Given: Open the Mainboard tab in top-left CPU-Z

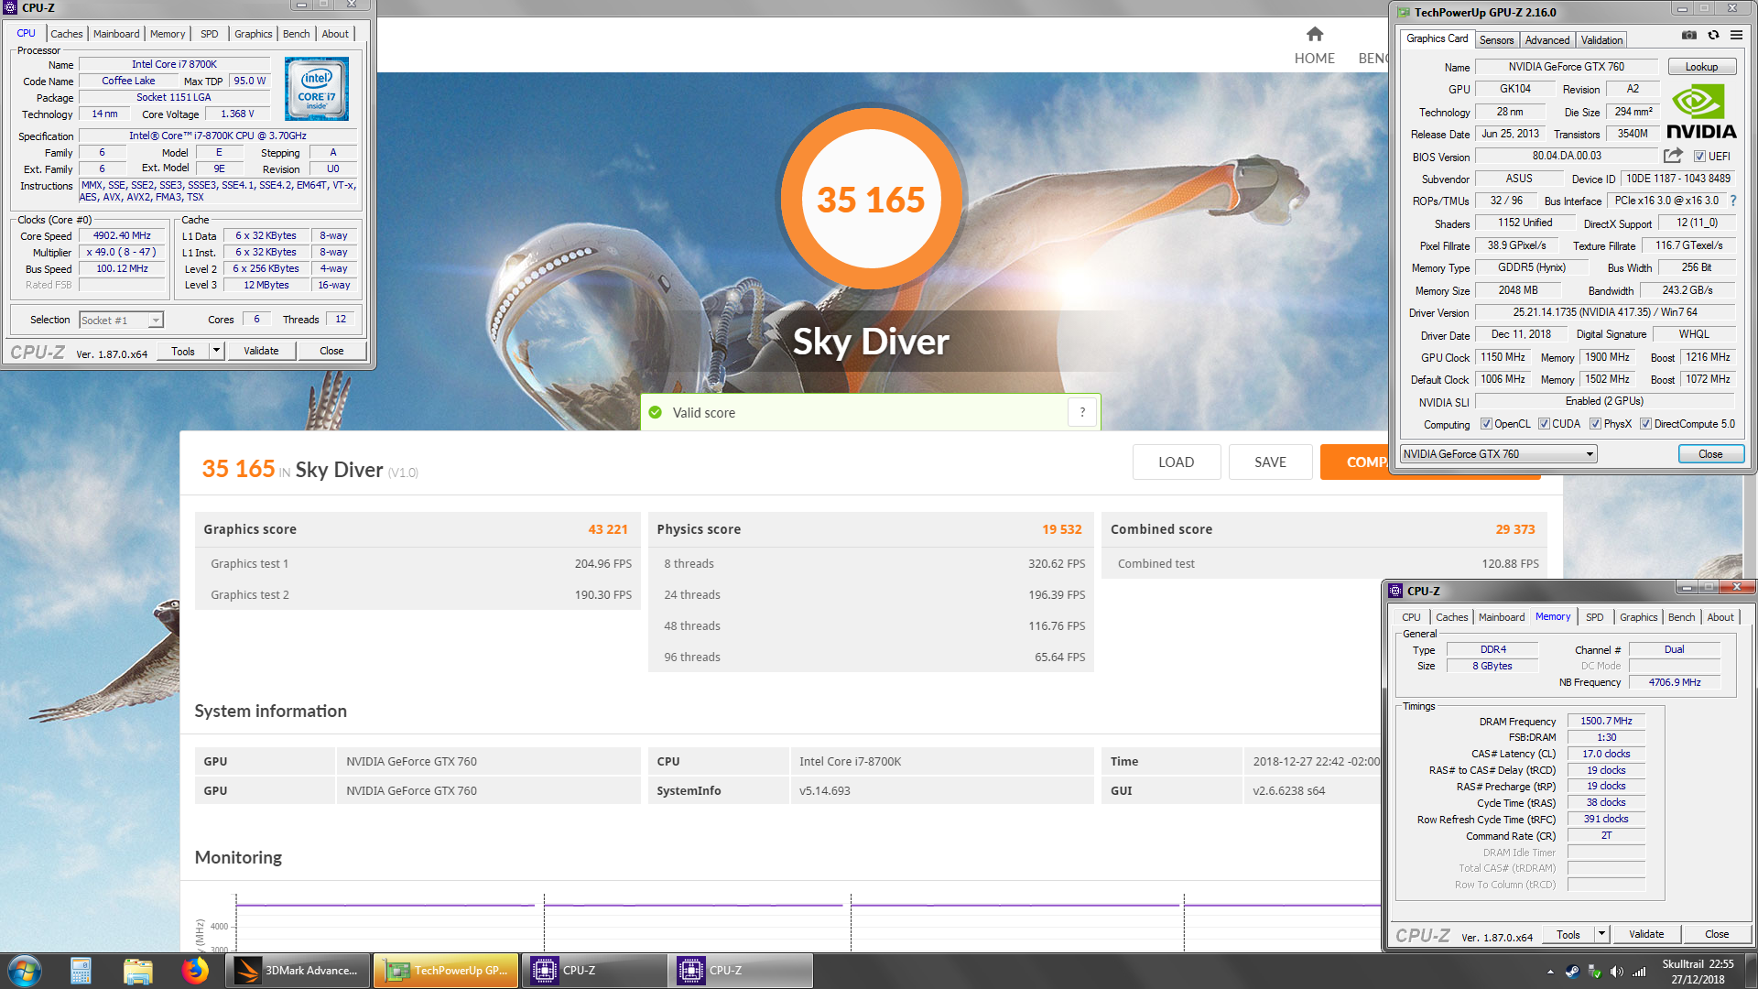Looking at the screenshot, I should [116, 34].
